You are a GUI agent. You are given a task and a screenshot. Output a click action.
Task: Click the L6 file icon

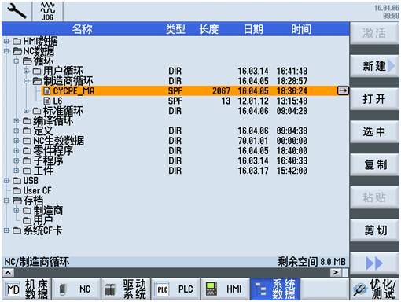[x=47, y=101]
